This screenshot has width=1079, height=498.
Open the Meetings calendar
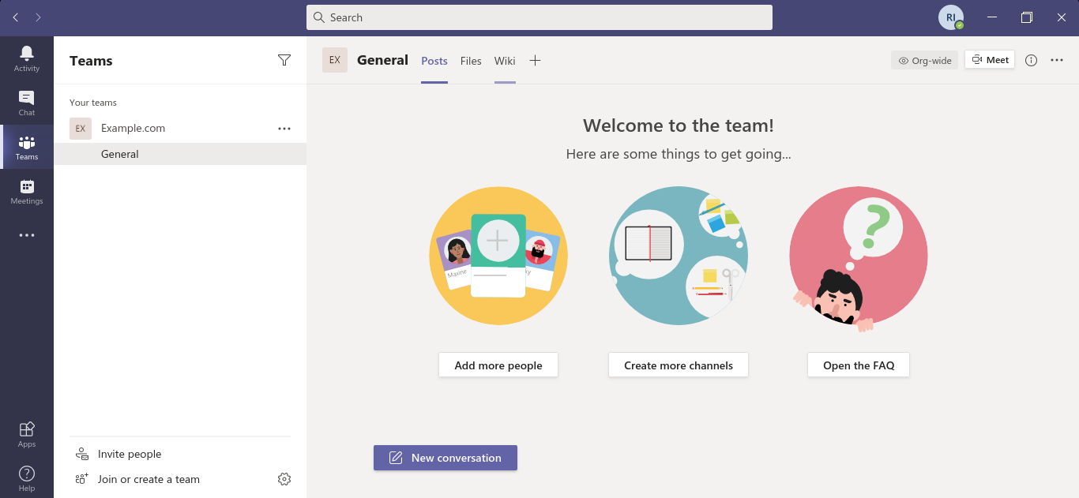point(27,191)
